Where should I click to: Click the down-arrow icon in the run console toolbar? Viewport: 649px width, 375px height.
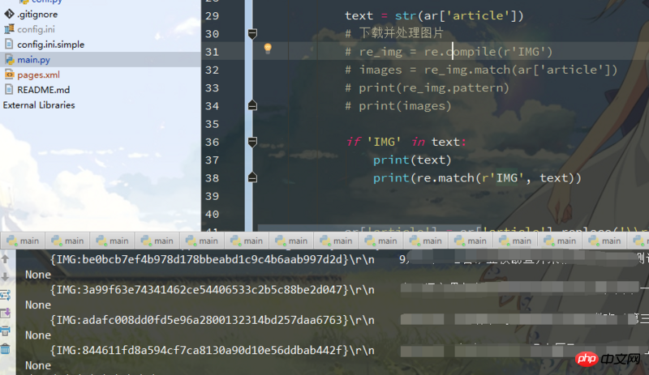5,277
